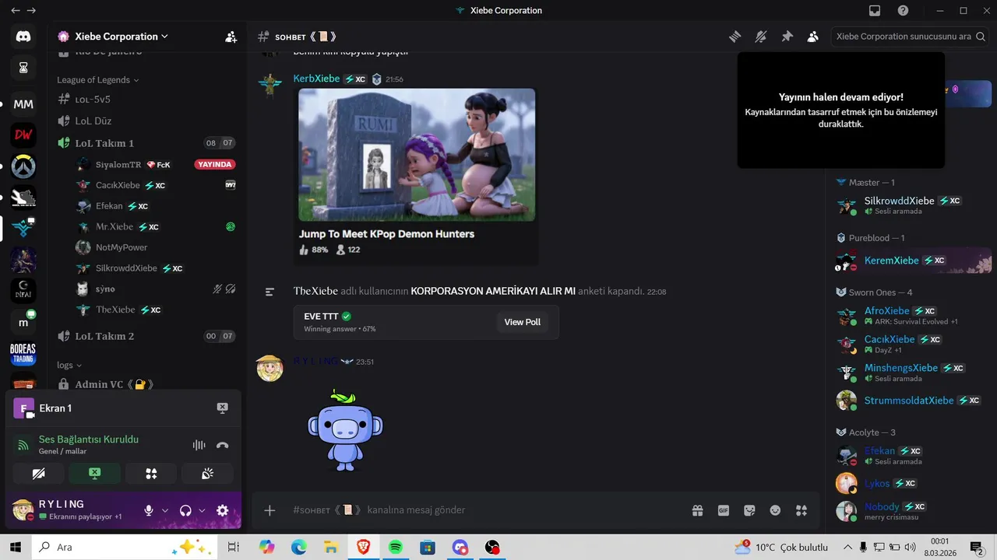Disconnect from voice call
Image resolution: width=997 pixels, height=560 pixels.
click(x=223, y=445)
